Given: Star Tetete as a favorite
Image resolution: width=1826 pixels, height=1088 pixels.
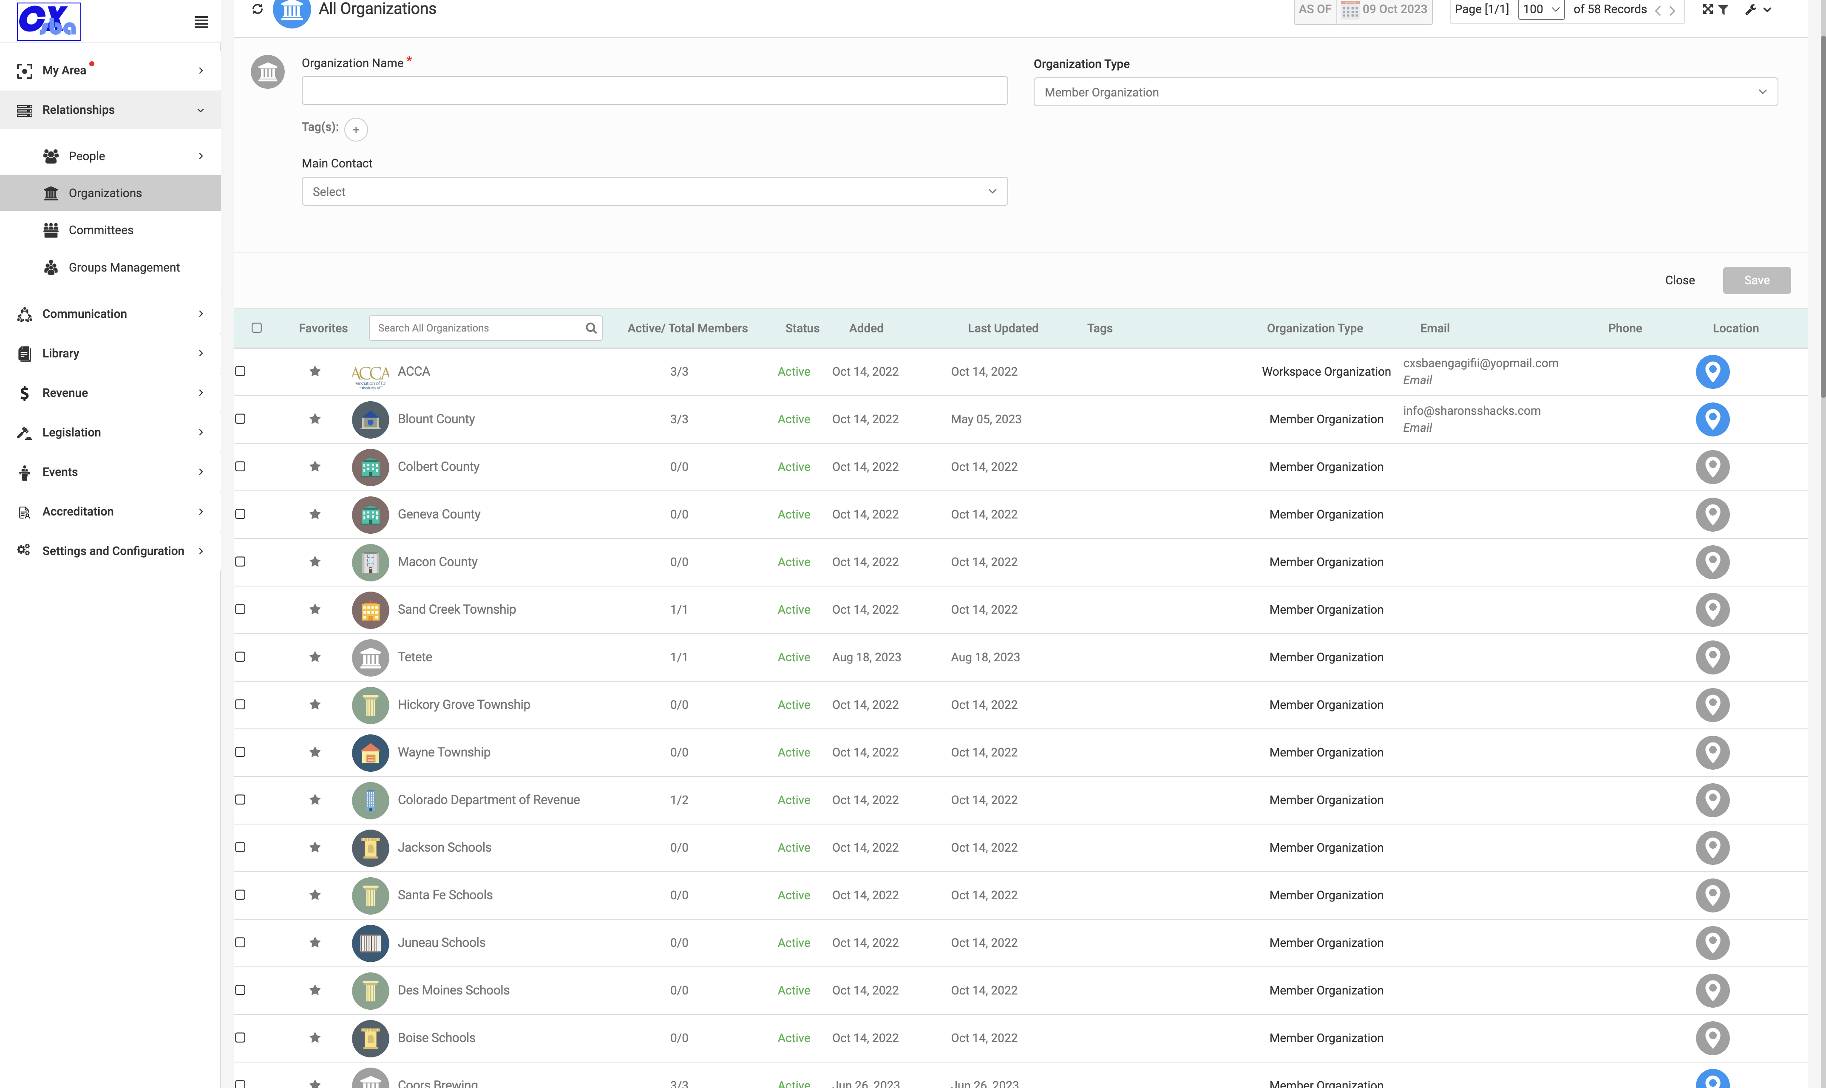Looking at the screenshot, I should 315,657.
